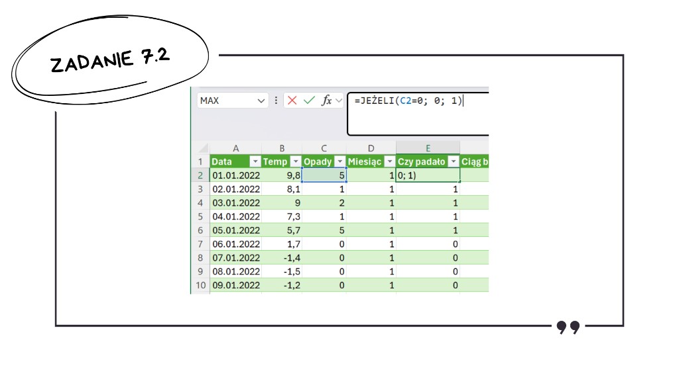Select date cell 01.01.2022
Screen dimensions: 679x381
click(235, 175)
